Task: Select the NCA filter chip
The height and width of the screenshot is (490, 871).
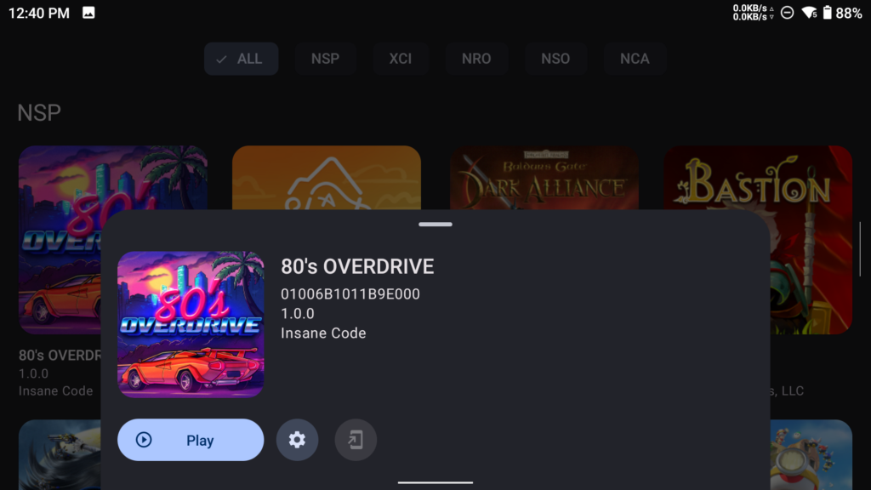Action: pos(635,59)
